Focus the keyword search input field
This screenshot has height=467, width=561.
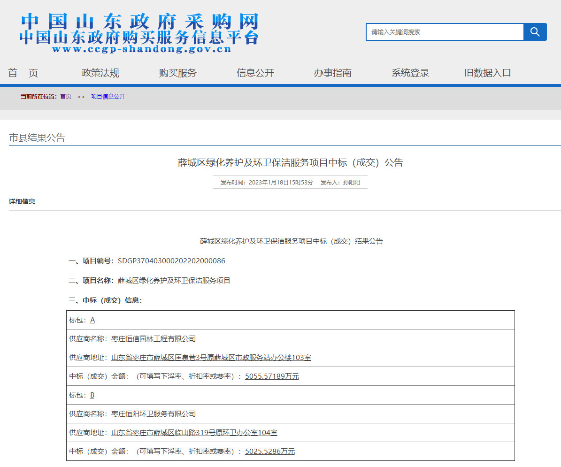pyautogui.click(x=445, y=32)
